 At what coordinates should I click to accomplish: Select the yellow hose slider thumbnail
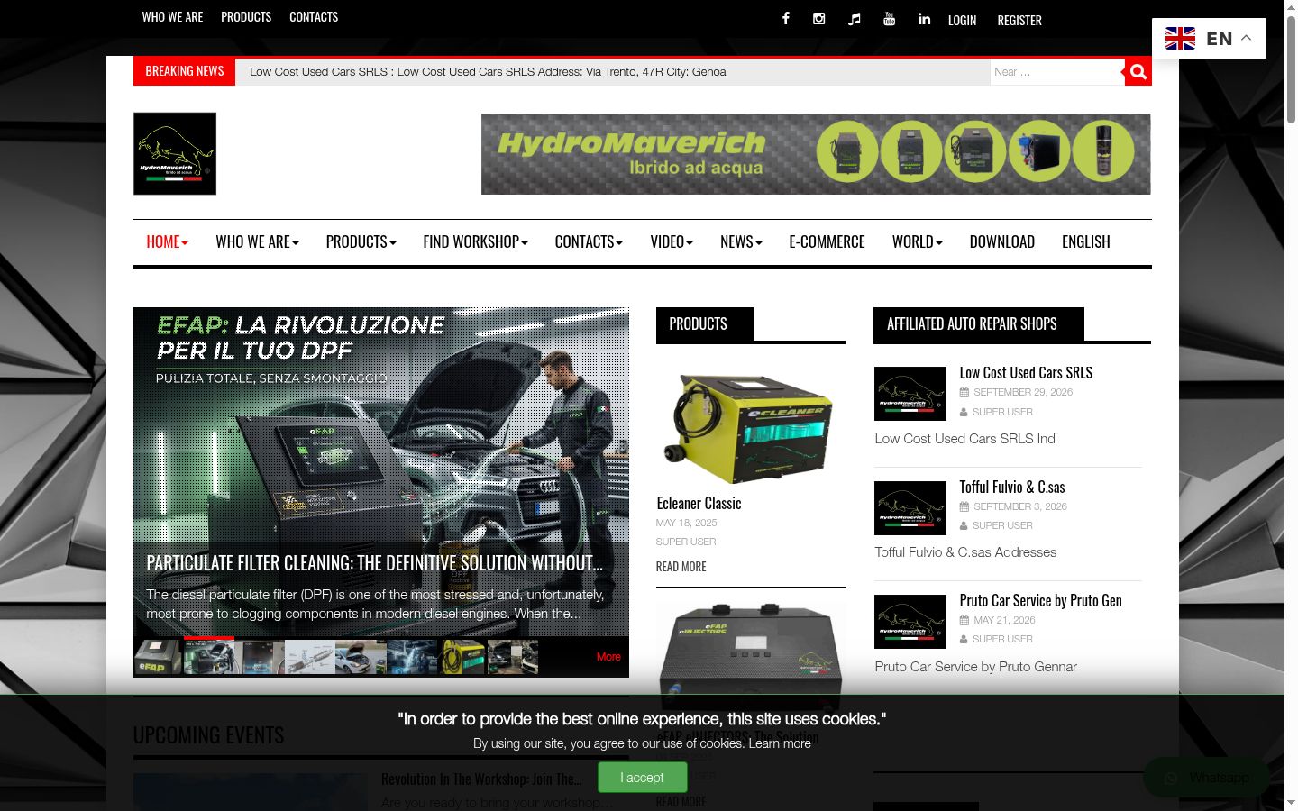[462, 657]
